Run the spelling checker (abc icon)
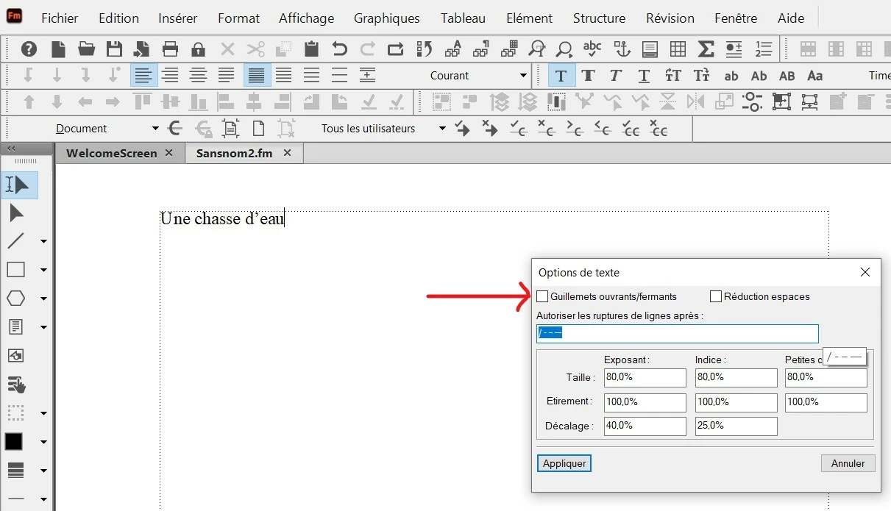 click(592, 49)
